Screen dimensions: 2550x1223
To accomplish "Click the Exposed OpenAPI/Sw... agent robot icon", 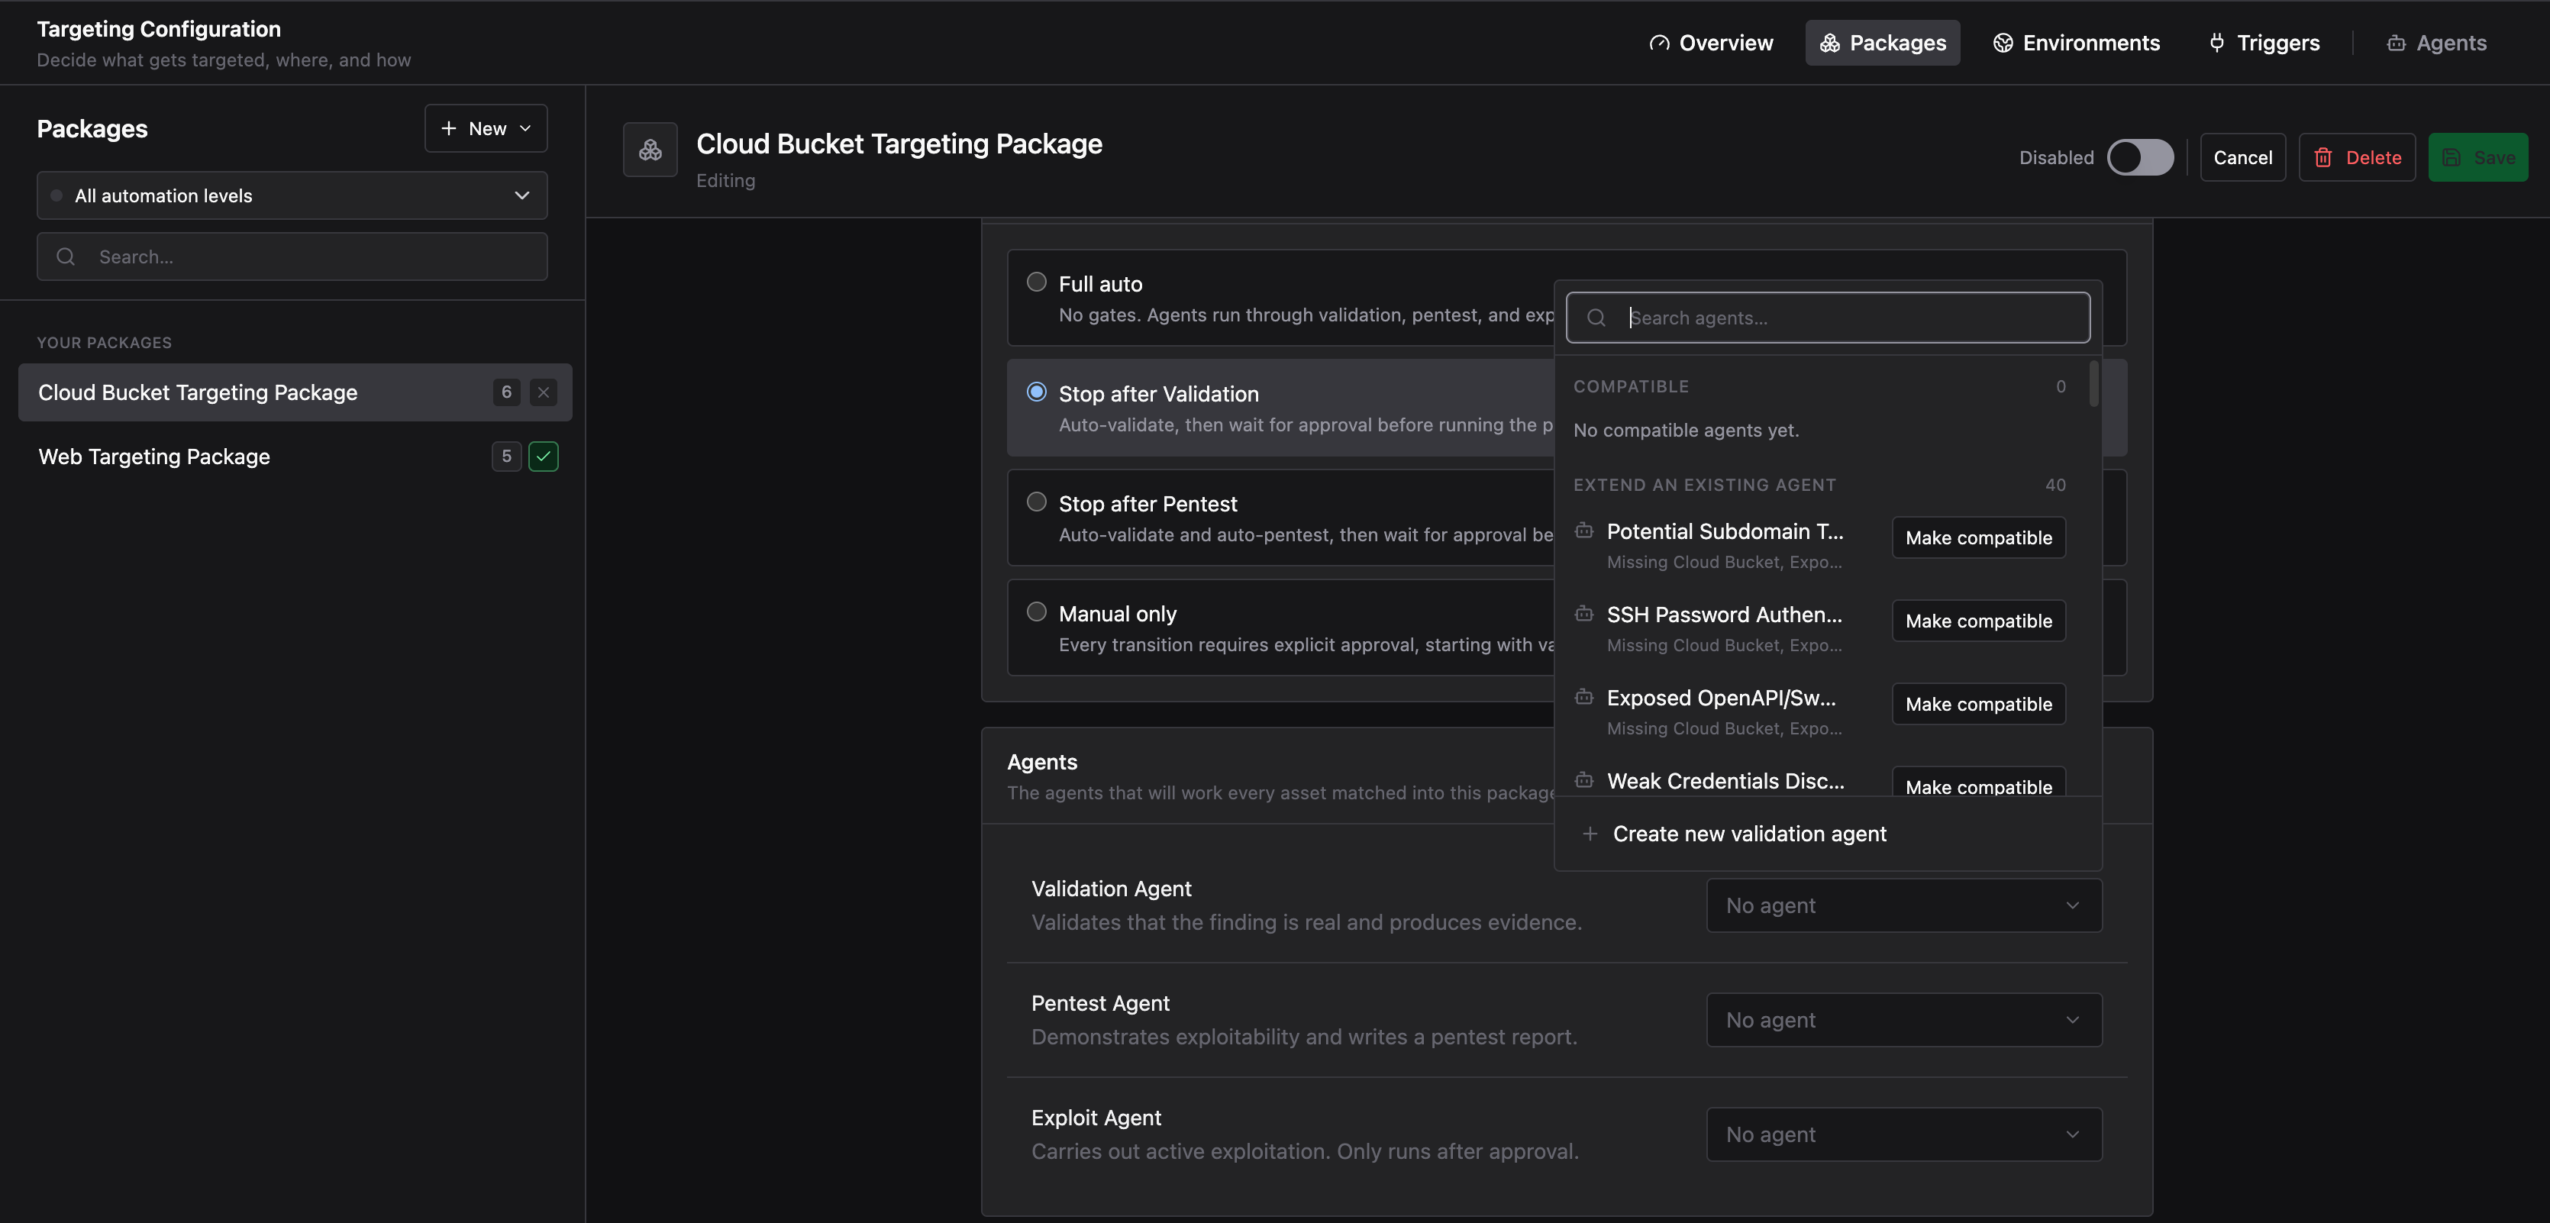I will click(1584, 696).
